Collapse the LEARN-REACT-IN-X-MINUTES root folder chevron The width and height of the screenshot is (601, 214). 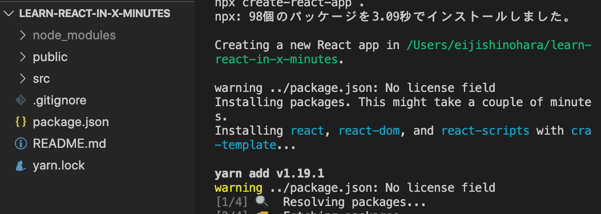[x=8, y=14]
